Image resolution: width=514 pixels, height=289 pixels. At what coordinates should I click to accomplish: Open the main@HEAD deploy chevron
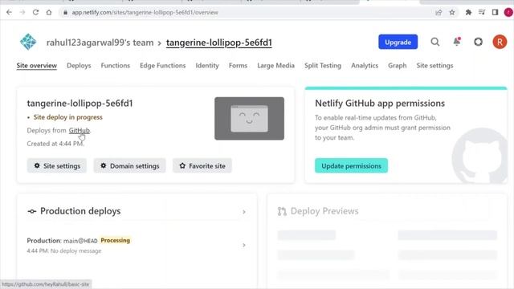[x=244, y=245]
